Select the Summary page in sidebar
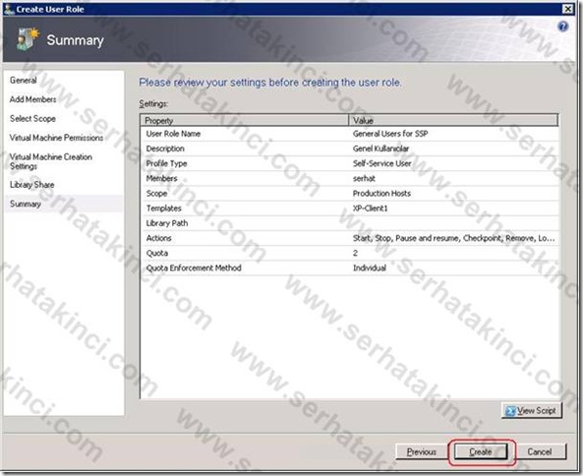The height and width of the screenshot is (476, 583). click(26, 204)
